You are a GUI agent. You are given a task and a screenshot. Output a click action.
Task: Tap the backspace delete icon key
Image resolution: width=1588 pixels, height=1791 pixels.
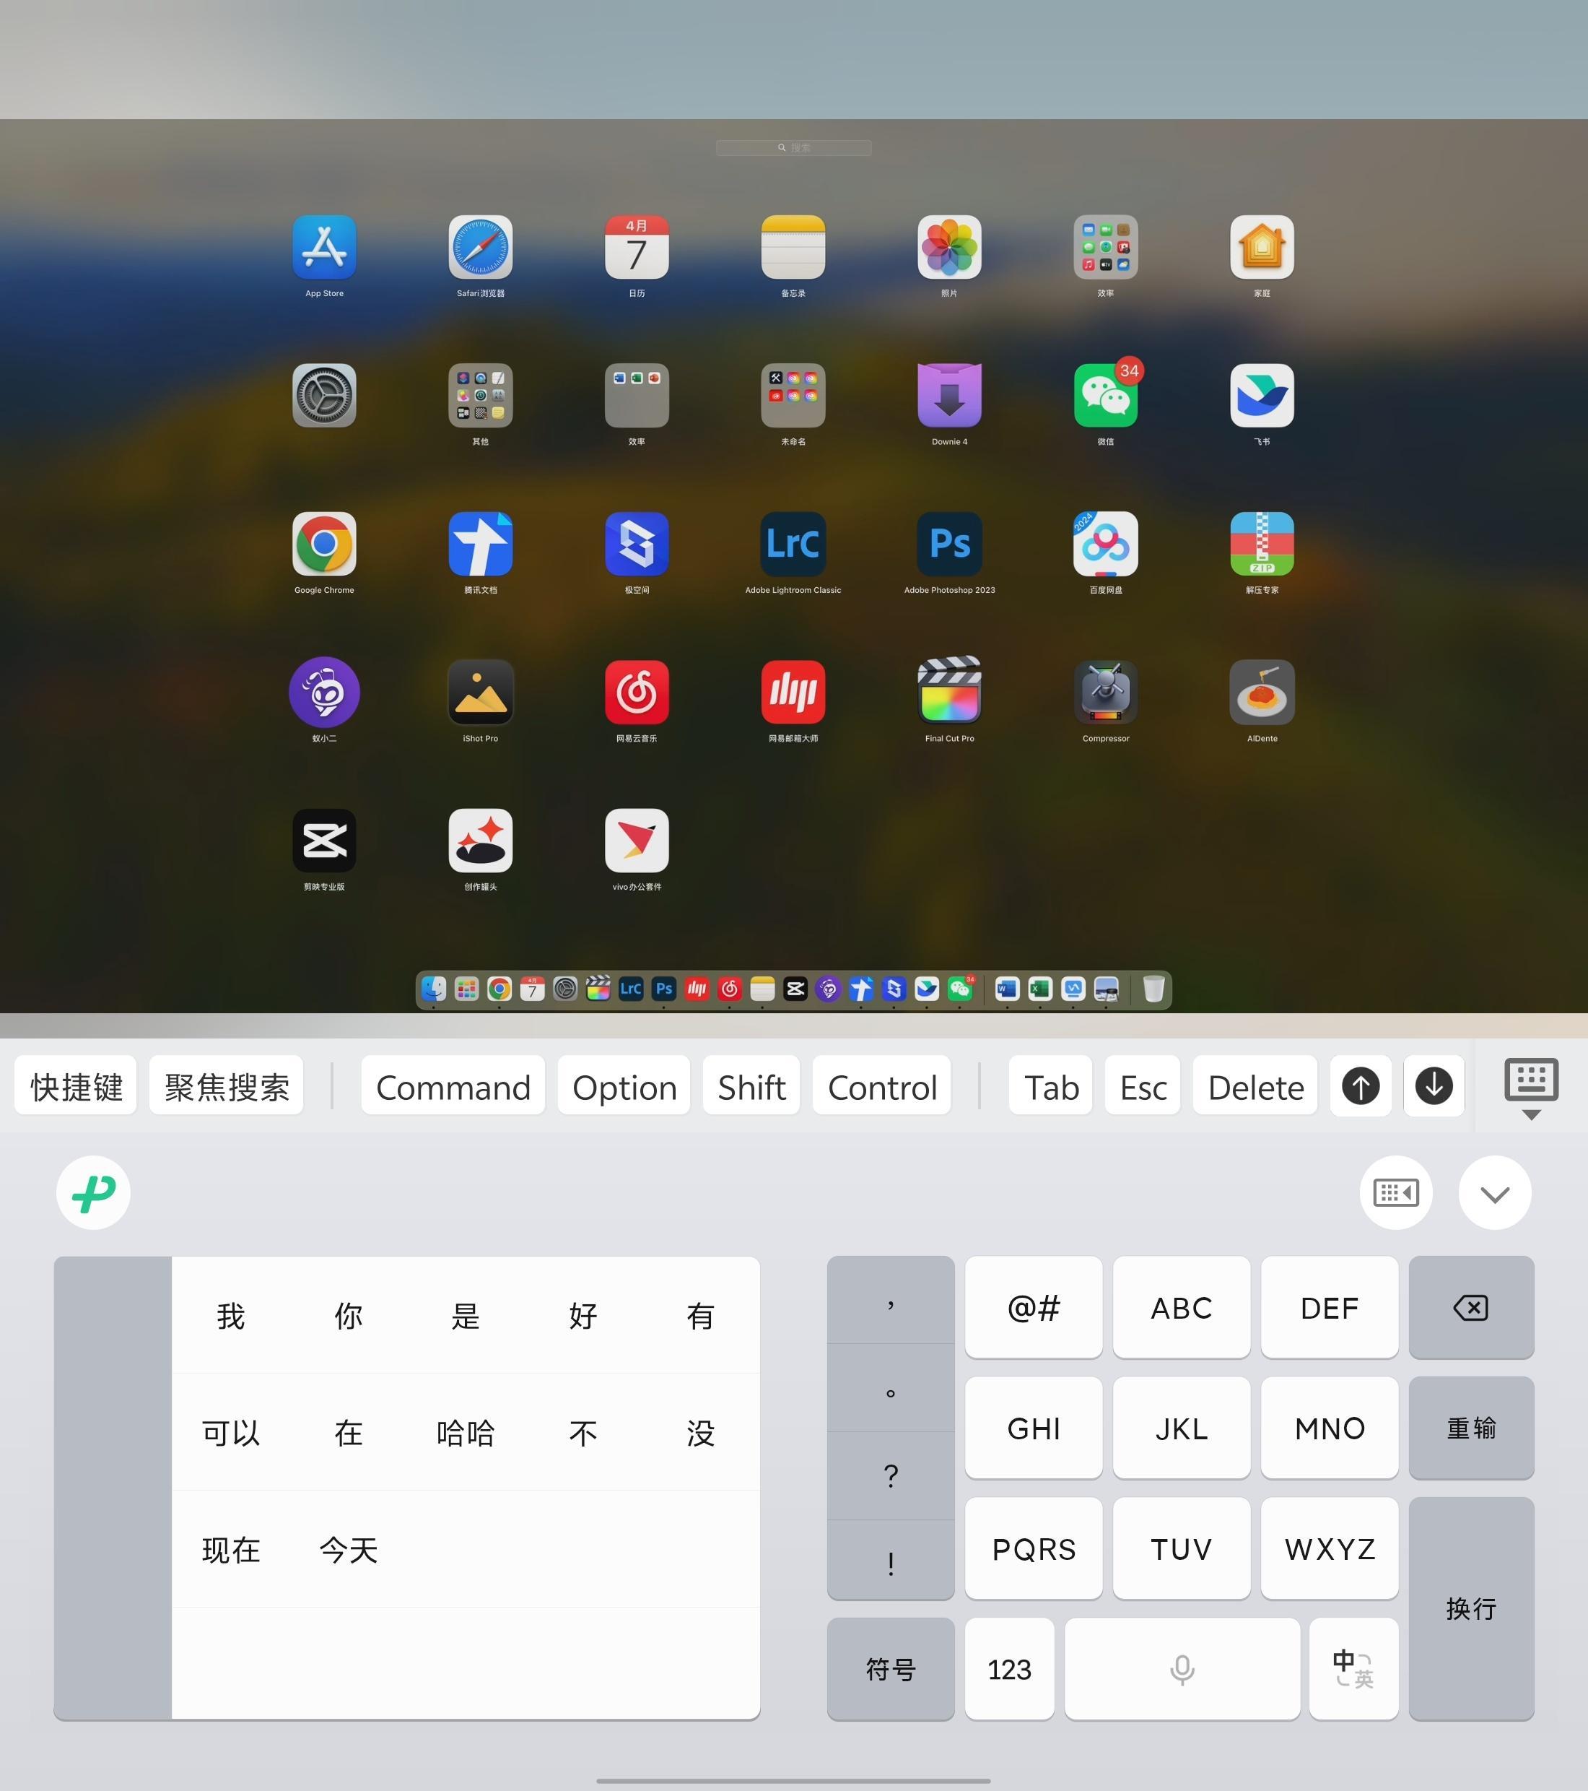click(1470, 1307)
